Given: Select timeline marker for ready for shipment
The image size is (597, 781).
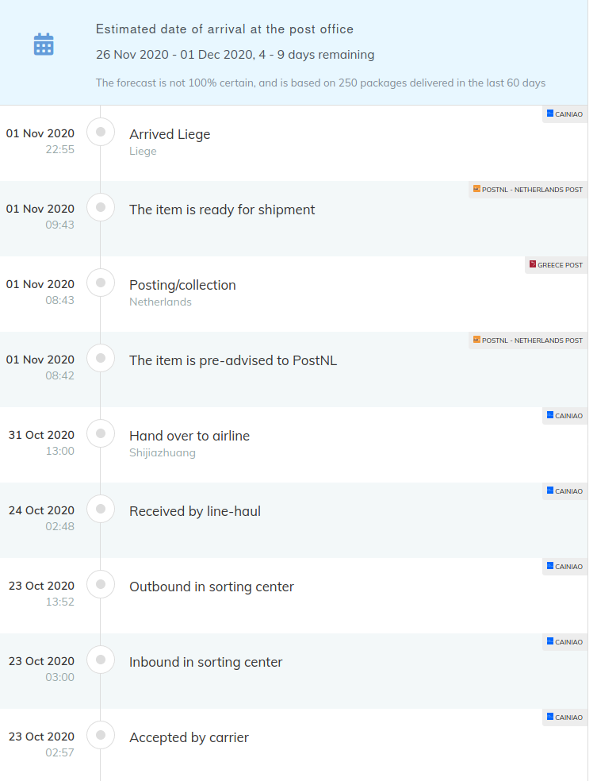Looking at the screenshot, I should (x=101, y=207).
